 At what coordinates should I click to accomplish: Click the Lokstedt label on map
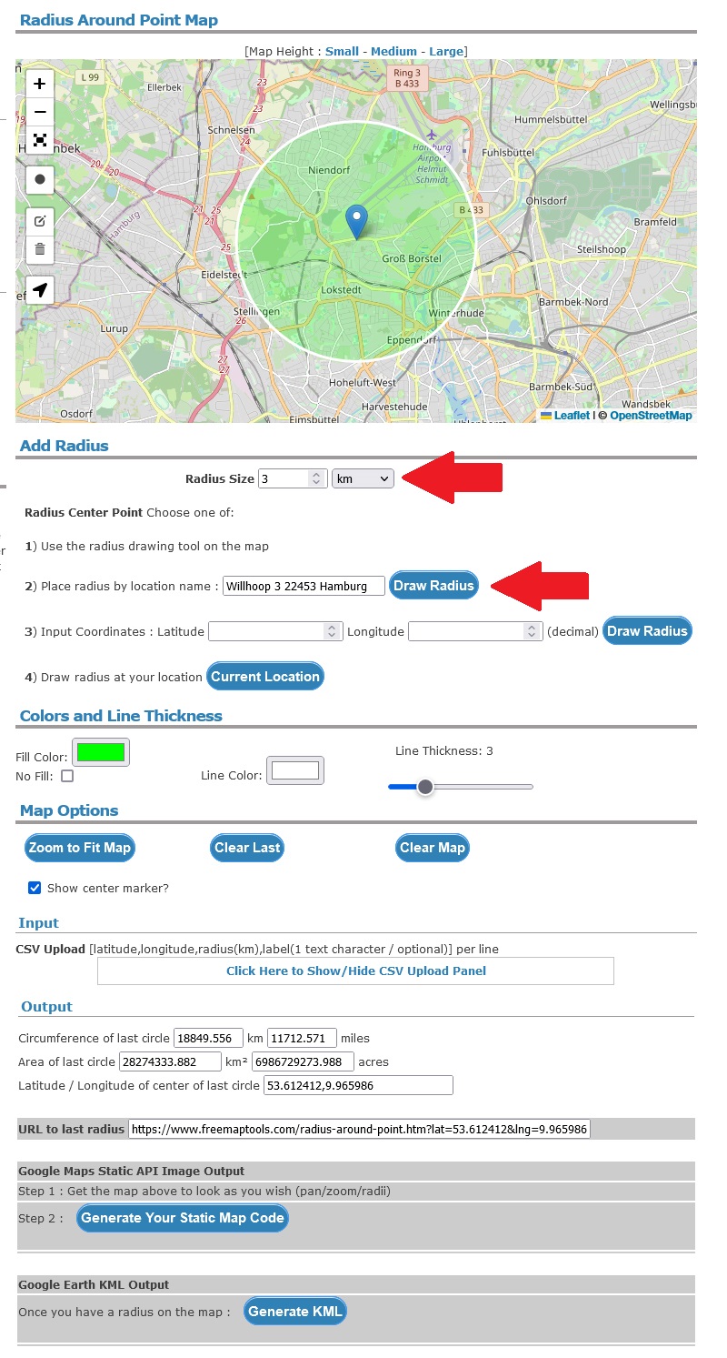342,291
